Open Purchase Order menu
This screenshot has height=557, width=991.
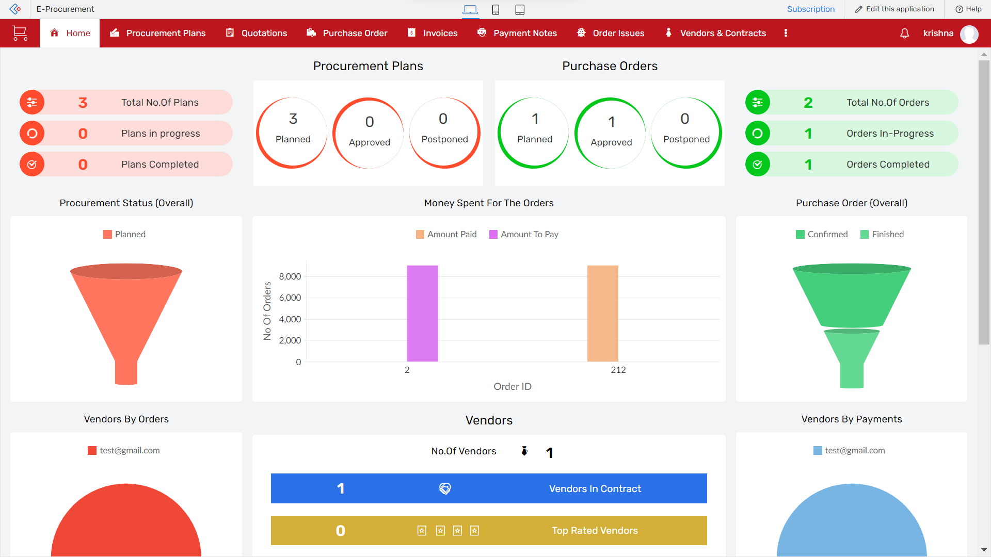pos(347,33)
